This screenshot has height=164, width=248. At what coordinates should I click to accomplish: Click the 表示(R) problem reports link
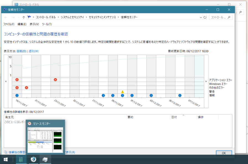point(70,152)
